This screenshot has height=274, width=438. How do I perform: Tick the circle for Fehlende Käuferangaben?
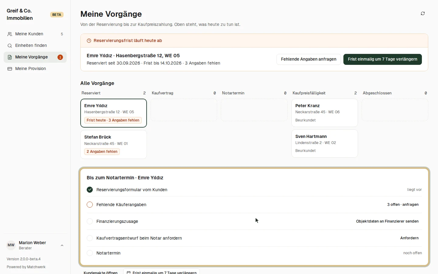(x=90, y=205)
